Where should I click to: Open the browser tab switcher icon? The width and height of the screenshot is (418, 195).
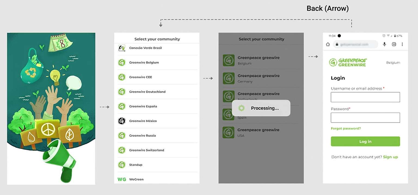click(394, 44)
